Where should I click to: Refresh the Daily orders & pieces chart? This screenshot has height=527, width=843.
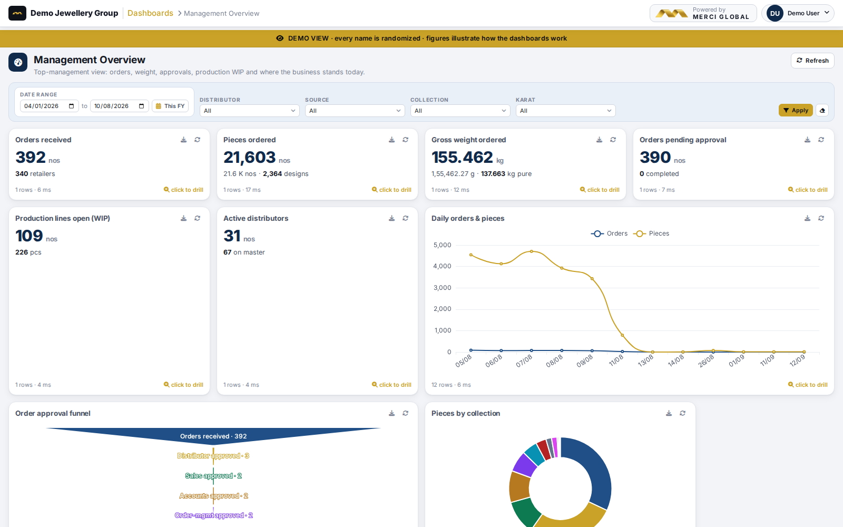(x=821, y=218)
